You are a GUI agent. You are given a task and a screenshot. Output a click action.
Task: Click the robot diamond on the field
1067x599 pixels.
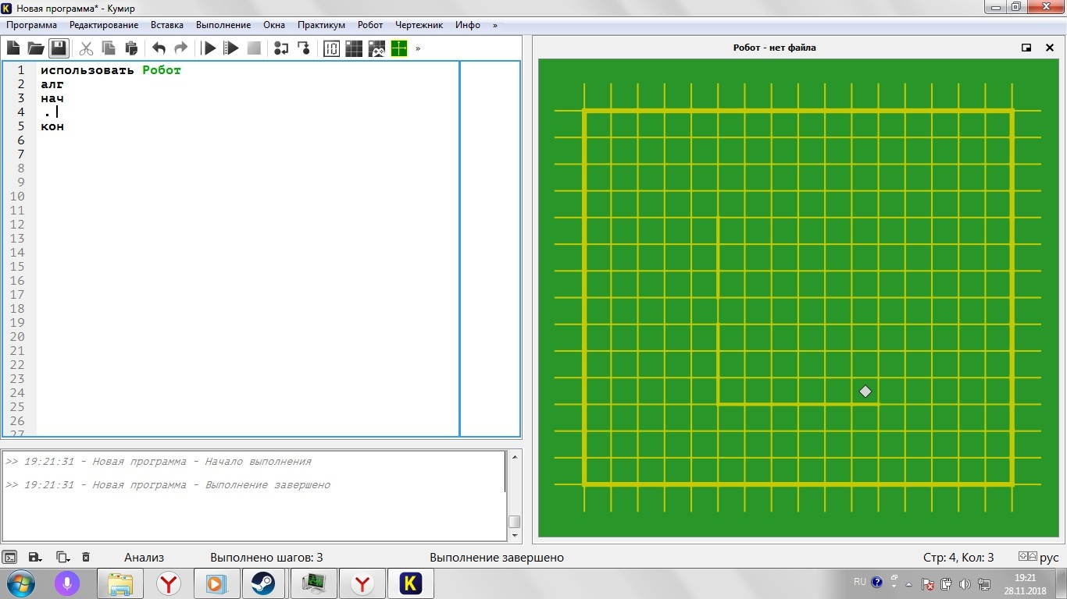pos(865,392)
